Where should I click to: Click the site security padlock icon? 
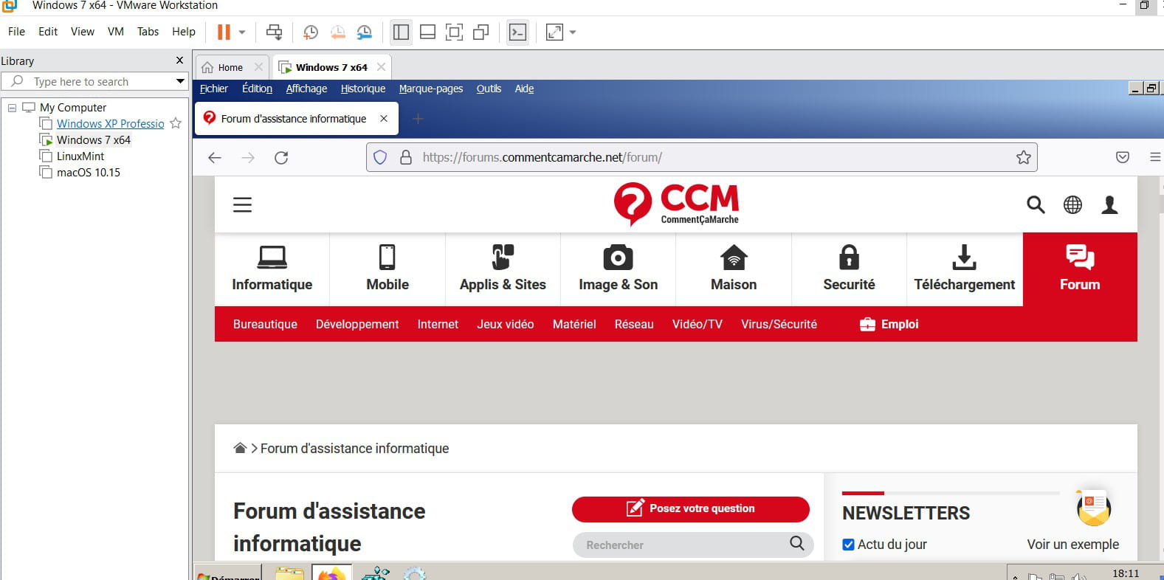[405, 157]
